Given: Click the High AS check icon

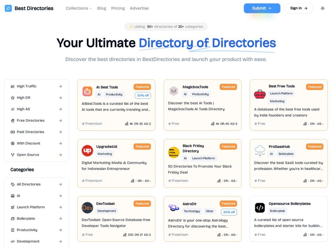Looking at the screenshot, I should [x=13, y=109].
